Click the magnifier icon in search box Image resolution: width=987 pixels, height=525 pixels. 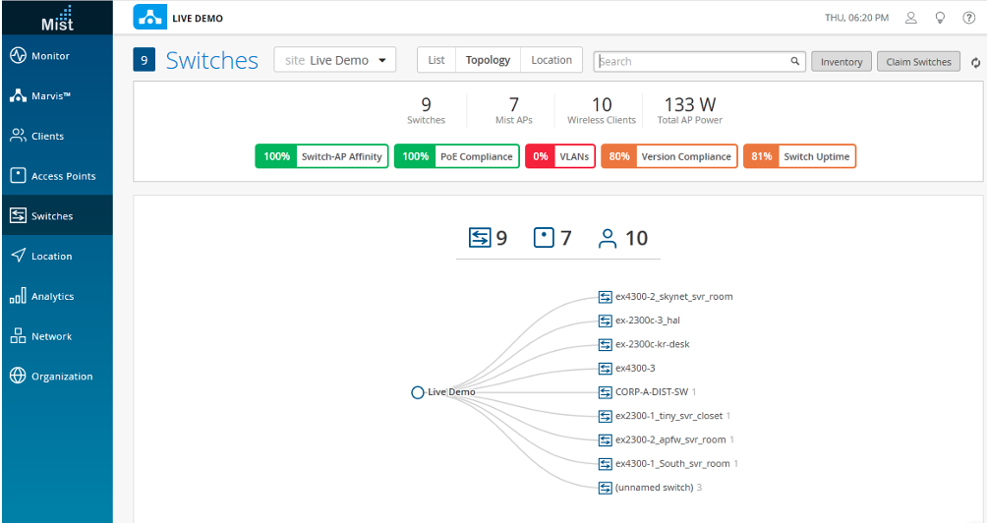pyautogui.click(x=795, y=61)
